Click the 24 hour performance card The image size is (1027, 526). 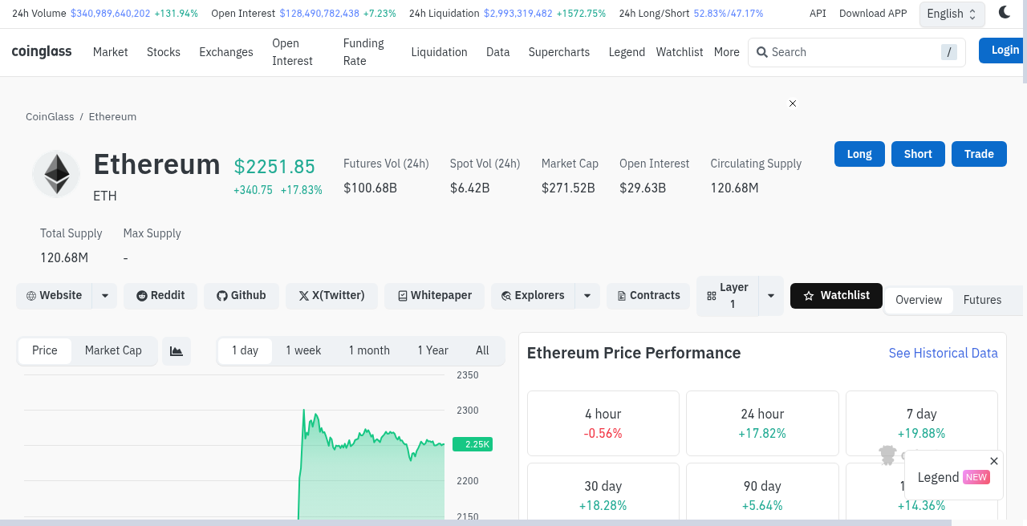tap(762, 423)
